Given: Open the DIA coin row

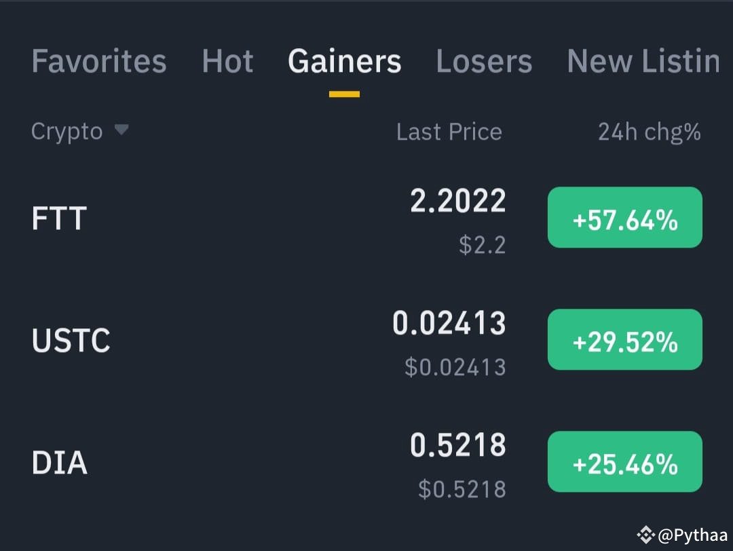Looking at the screenshot, I should (366, 461).
